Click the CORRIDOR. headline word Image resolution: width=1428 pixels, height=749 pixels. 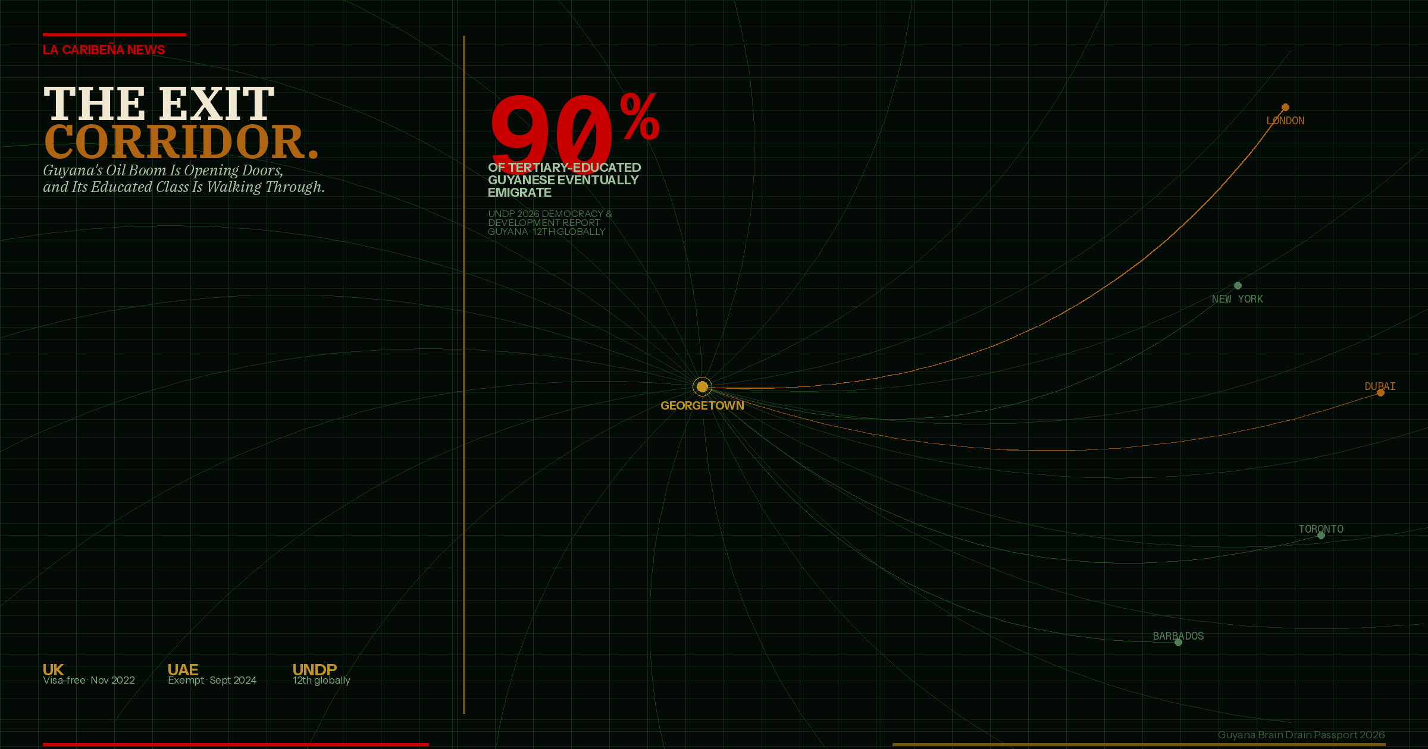click(181, 141)
